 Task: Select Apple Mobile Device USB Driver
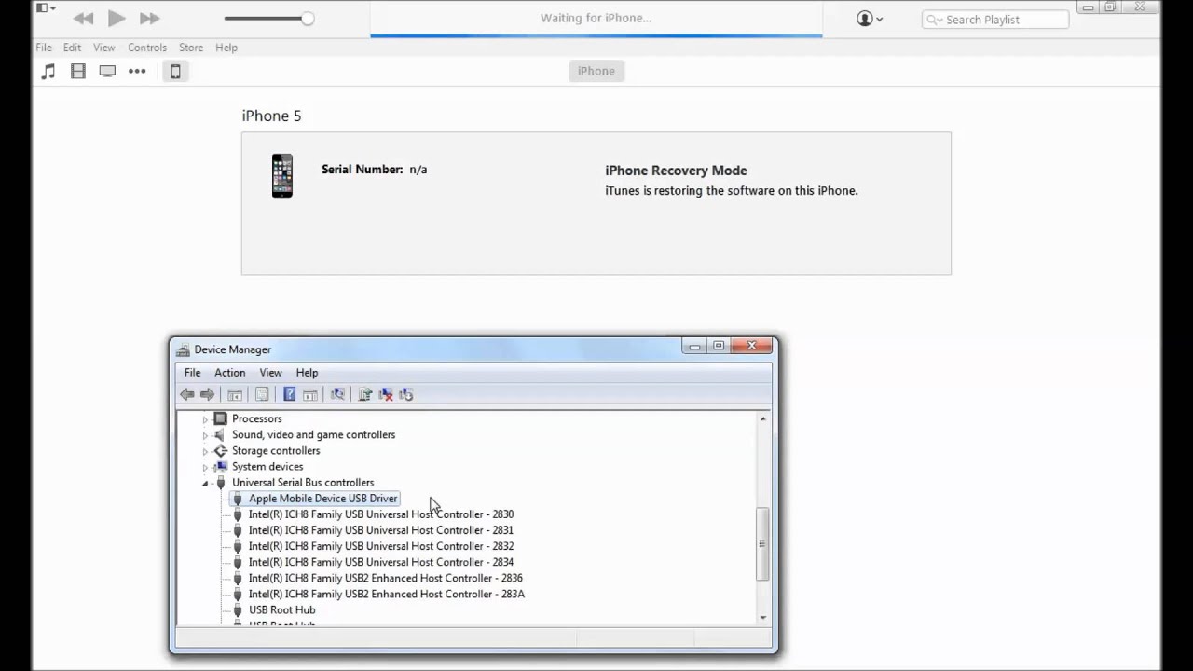pyautogui.click(x=322, y=499)
